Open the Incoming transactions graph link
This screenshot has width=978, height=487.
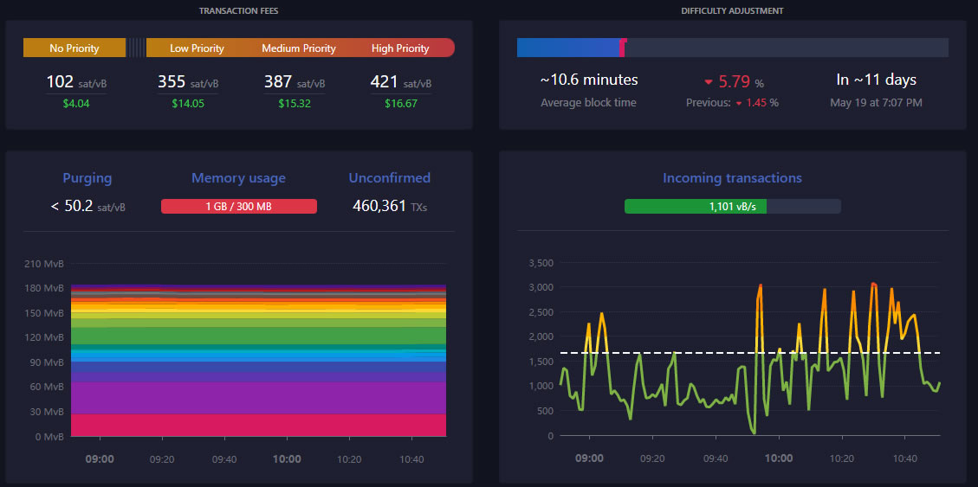732,178
